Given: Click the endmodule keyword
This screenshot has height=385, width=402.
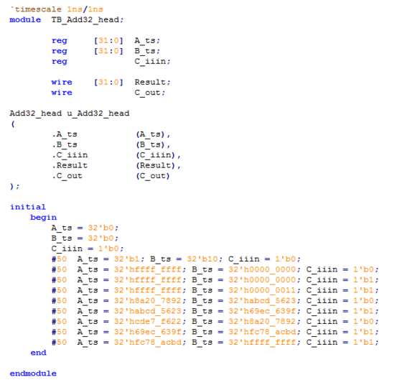Looking at the screenshot, I should click(x=33, y=374).
